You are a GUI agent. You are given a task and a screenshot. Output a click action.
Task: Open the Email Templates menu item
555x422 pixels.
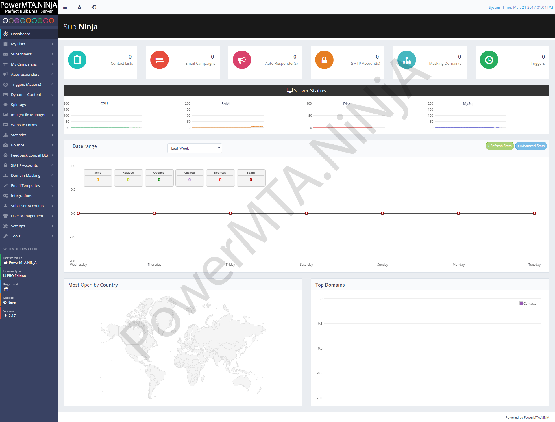tap(29, 185)
